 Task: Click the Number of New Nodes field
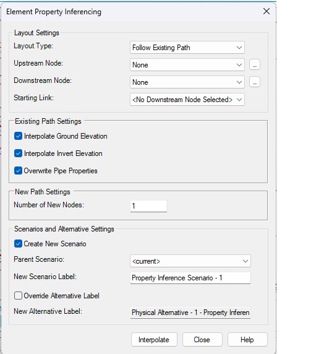pyautogui.click(x=148, y=206)
